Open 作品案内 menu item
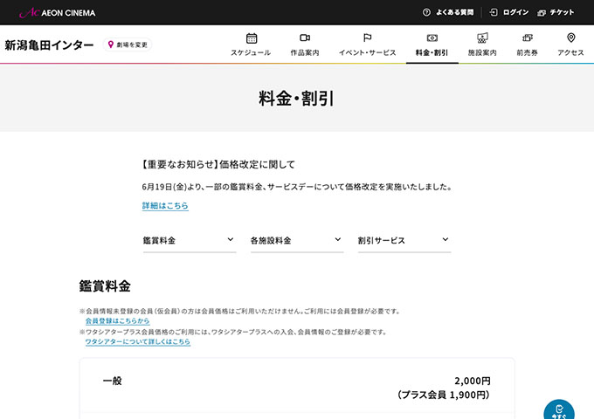This screenshot has width=594, height=419. [x=305, y=52]
